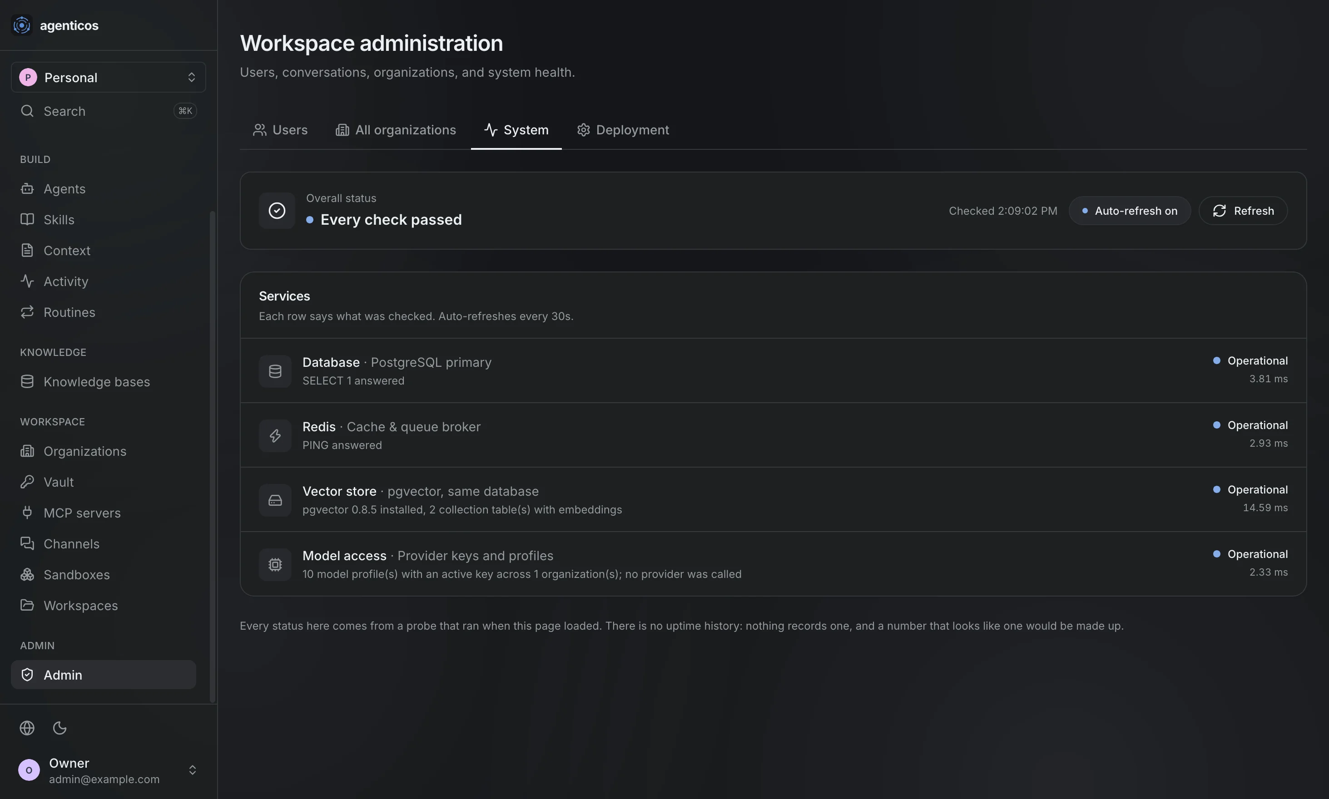
Task: Click the 'Workspace administration' page title
Action: coord(372,43)
